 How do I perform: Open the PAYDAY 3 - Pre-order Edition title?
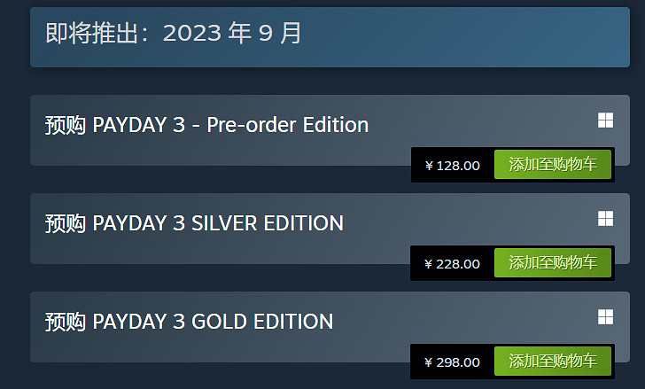tap(230, 125)
